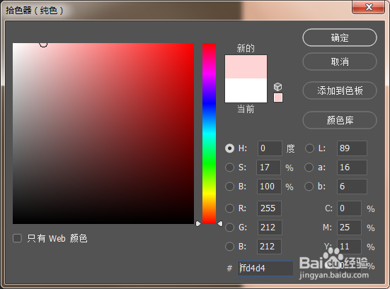Click the left hue slider arrow handle
390x289 pixels.
[198, 224]
